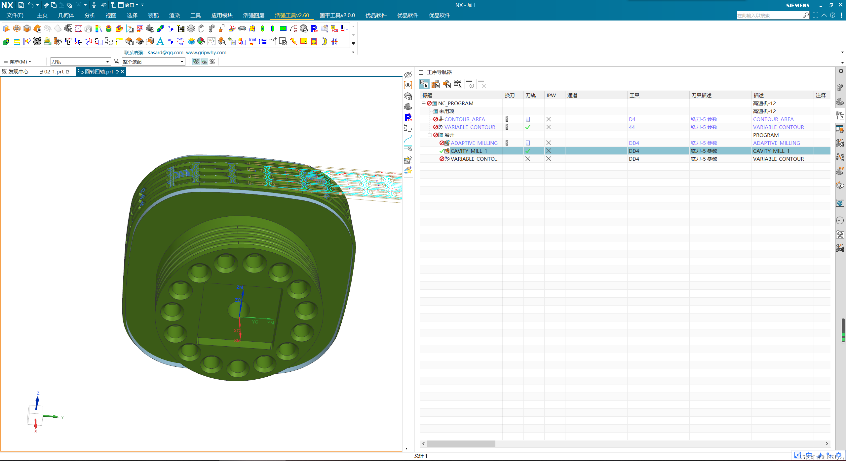This screenshot has height=461, width=846.
Task: Click the 刀具描述 column header
Action: click(x=720, y=95)
